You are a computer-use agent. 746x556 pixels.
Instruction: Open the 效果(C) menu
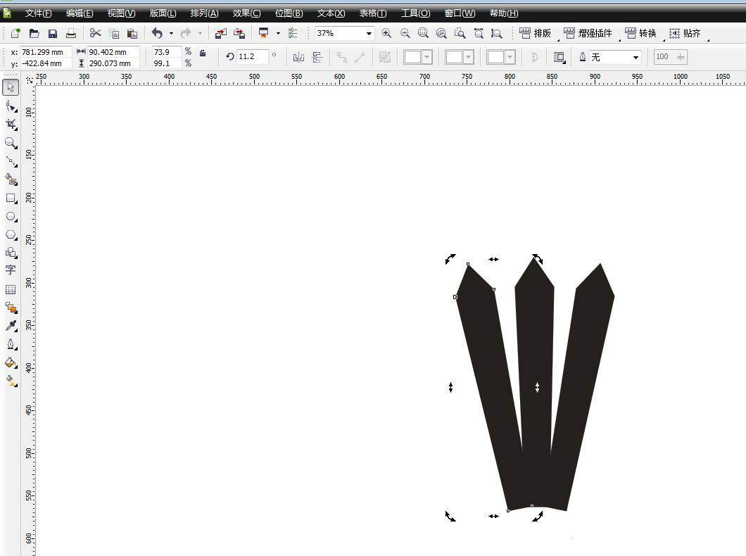pyautogui.click(x=246, y=13)
